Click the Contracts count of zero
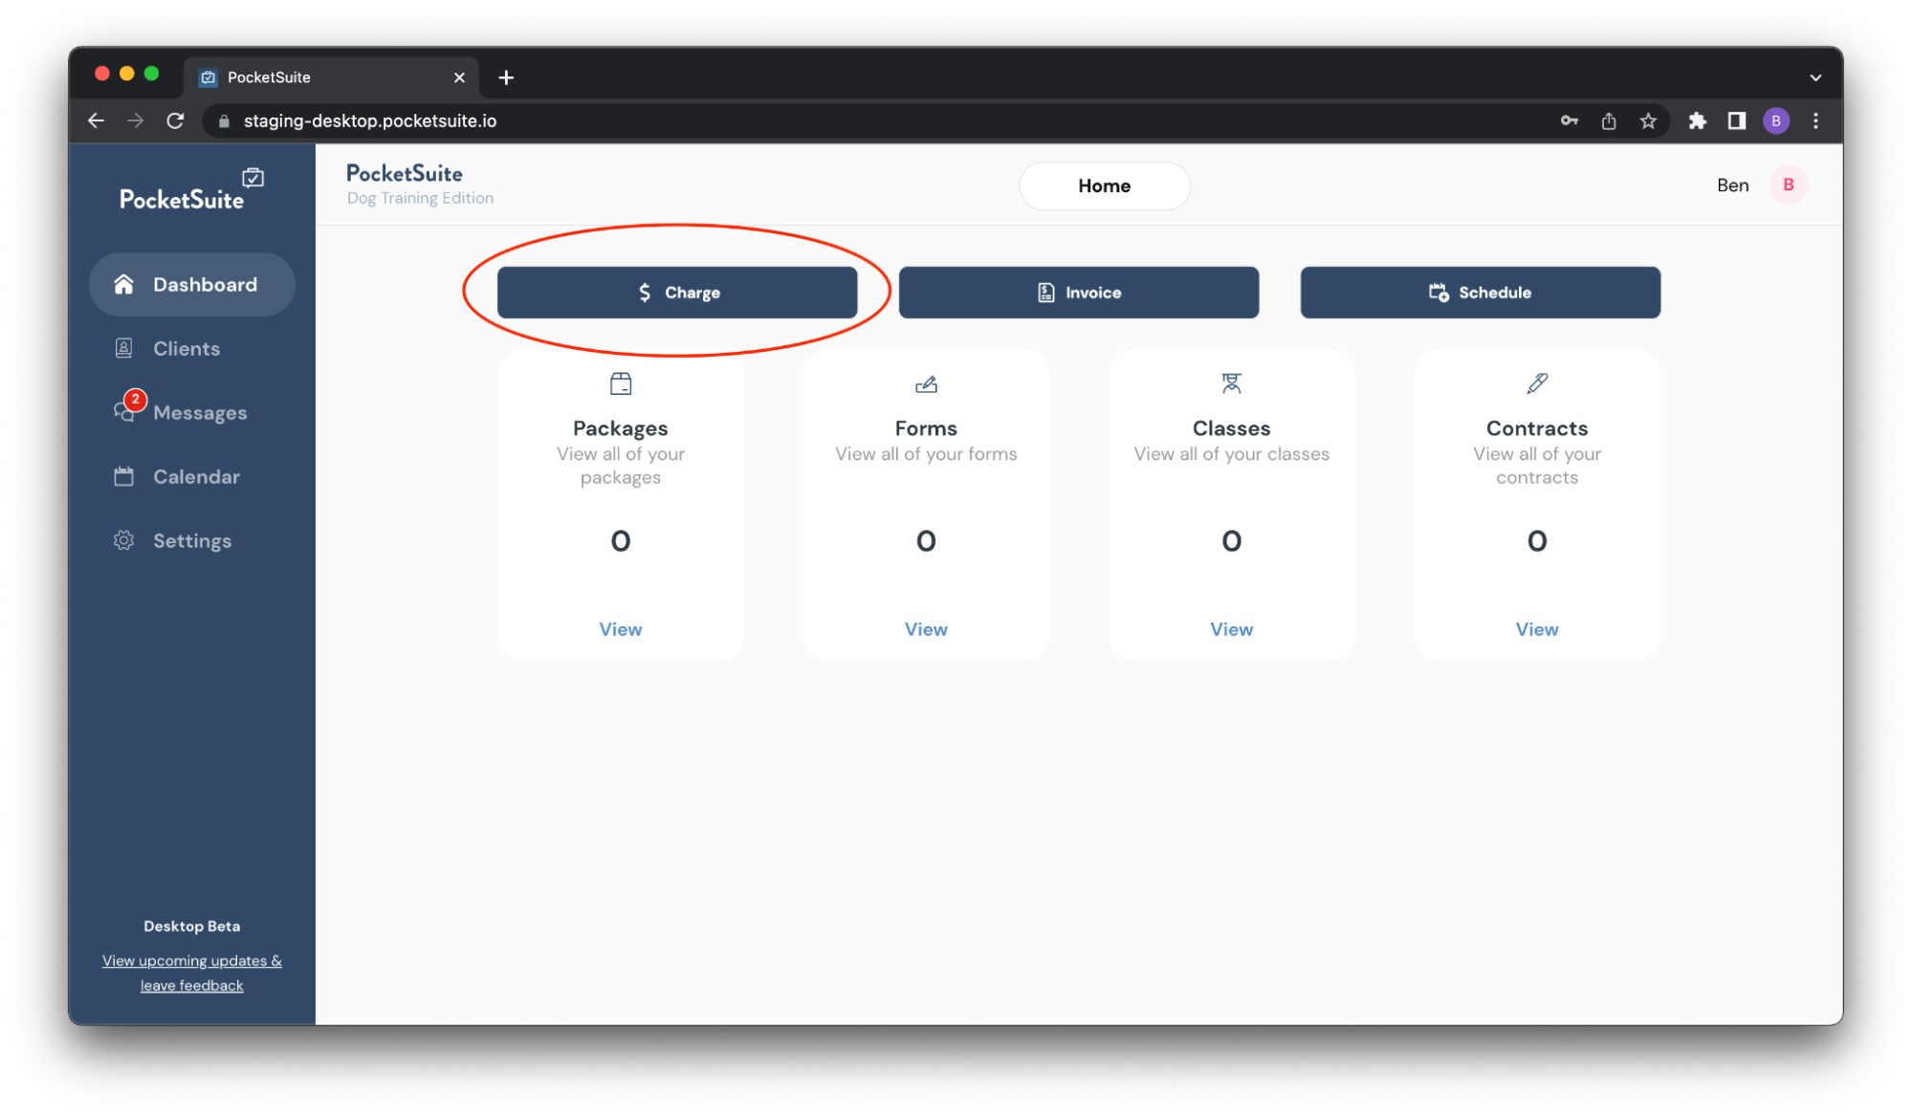This screenshot has width=1912, height=1117. click(1537, 541)
